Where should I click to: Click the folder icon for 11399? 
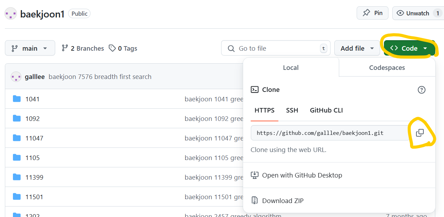pyautogui.click(x=17, y=177)
